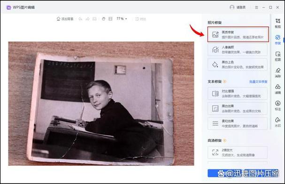Screen dimensions: 285x184
Task: Select 2倍放大 upscale option
Action: point(238,152)
